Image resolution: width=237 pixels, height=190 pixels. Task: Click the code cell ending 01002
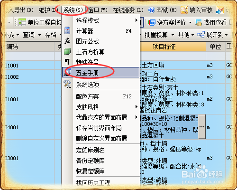coord(29,76)
